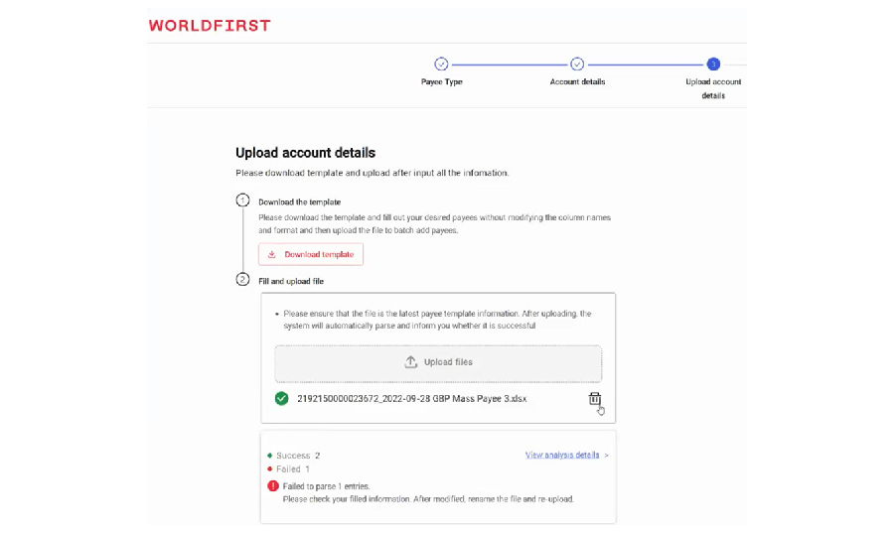Go to the Account details step label
Image resolution: width=895 pixels, height=533 pixels.
point(577,82)
